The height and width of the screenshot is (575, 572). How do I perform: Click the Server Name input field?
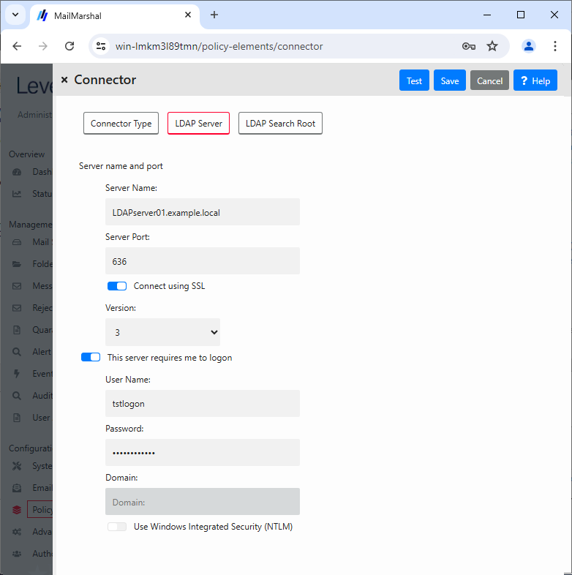pyautogui.click(x=203, y=212)
